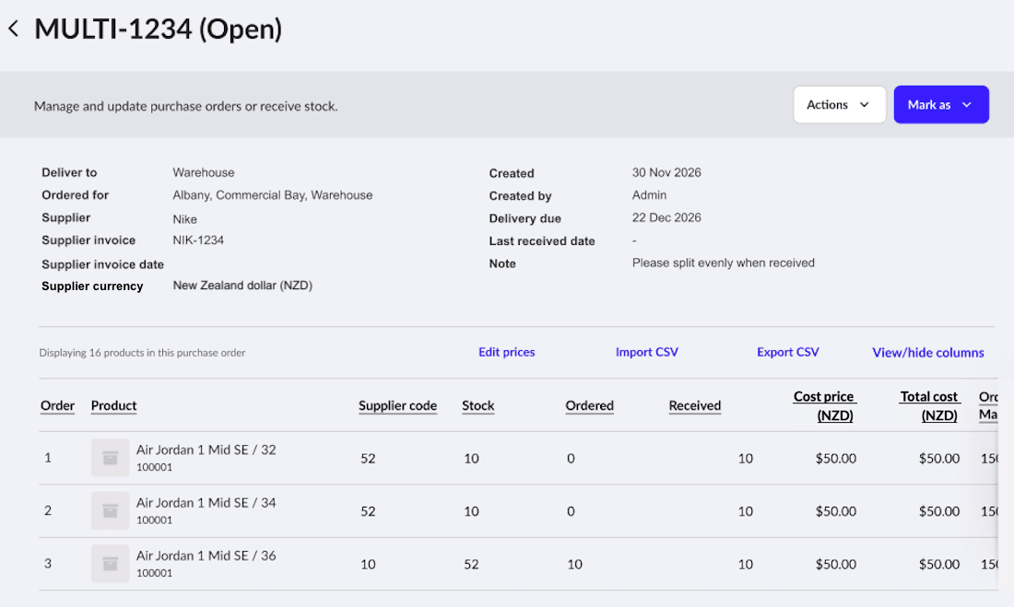This screenshot has height=607, width=1014.
Task: Open the Air Jordan 1 Mid SE / 34 image thumbnail
Action: (110, 510)
